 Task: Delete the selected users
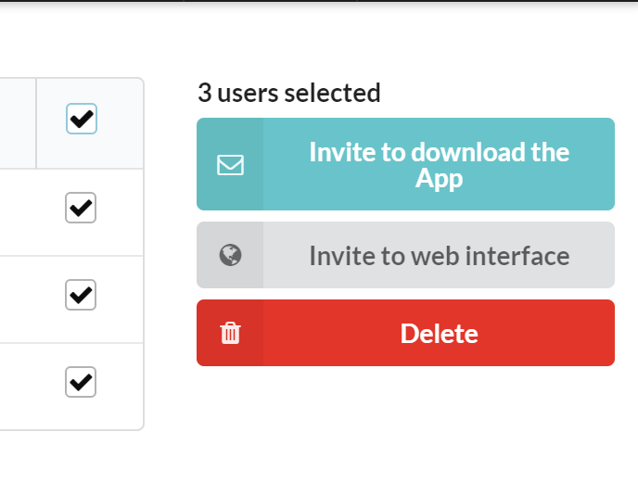point(405,333)
